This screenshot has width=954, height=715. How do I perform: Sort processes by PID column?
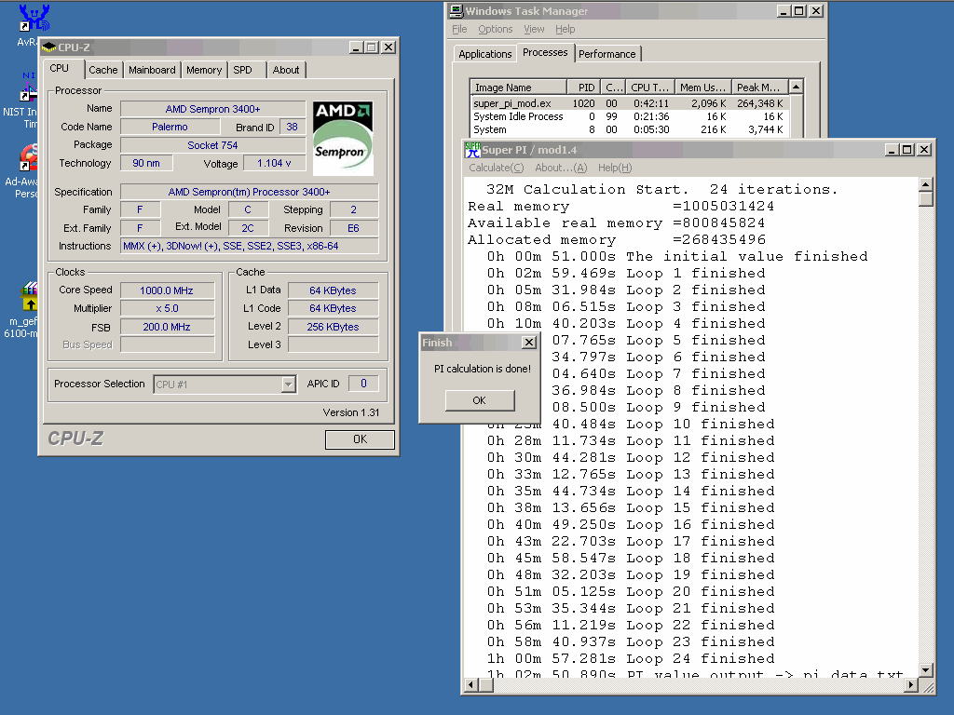(584, 87)
